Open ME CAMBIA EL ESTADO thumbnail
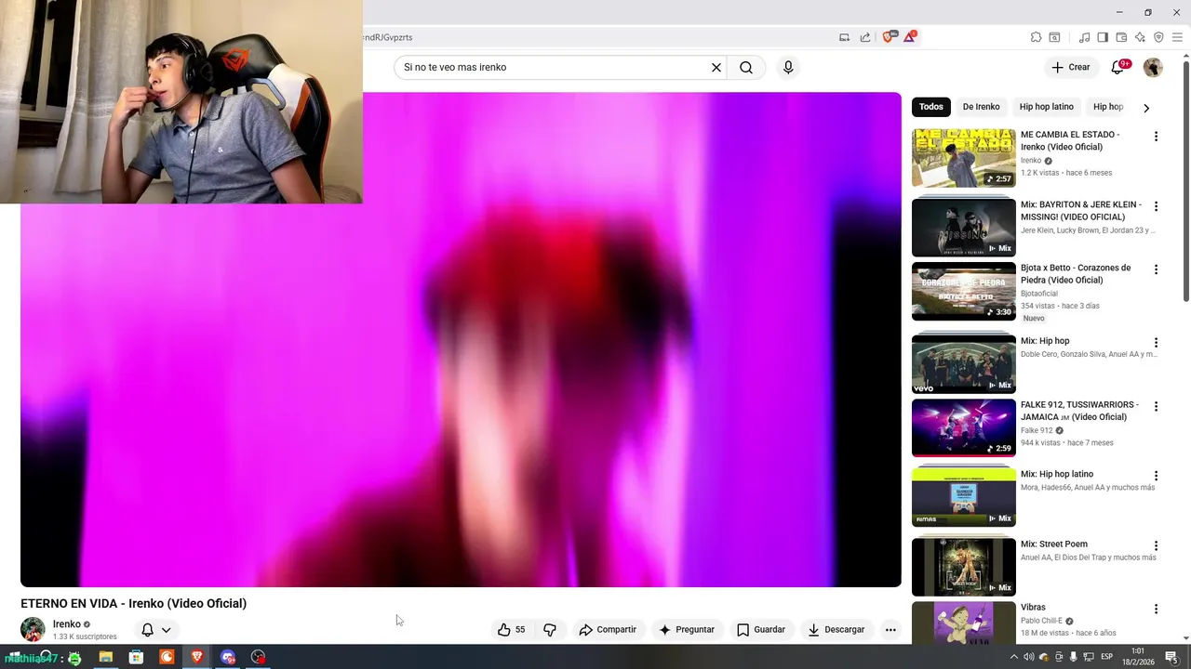This screenshot has height=669, width=1191. [x=964, y=158]
